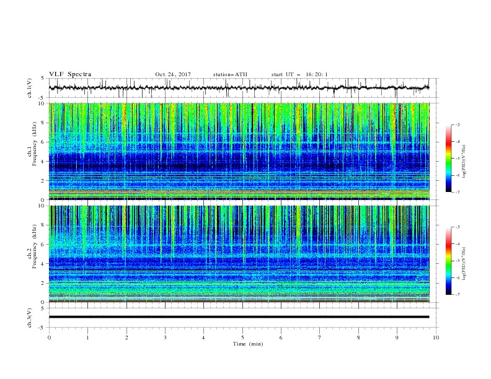Click the "-3" tick on ch.2 colorbar
Screen dimensions: 491x379
tap(457, 227)
